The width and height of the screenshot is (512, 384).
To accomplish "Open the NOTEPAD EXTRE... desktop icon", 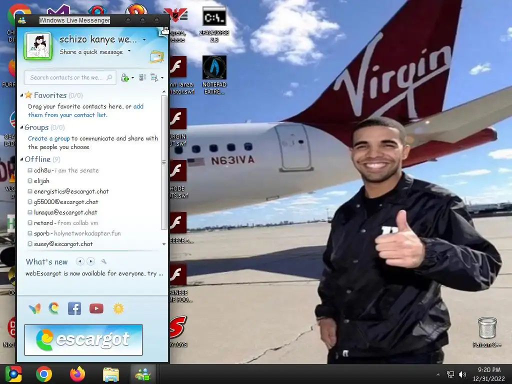I will pos(214,75).
